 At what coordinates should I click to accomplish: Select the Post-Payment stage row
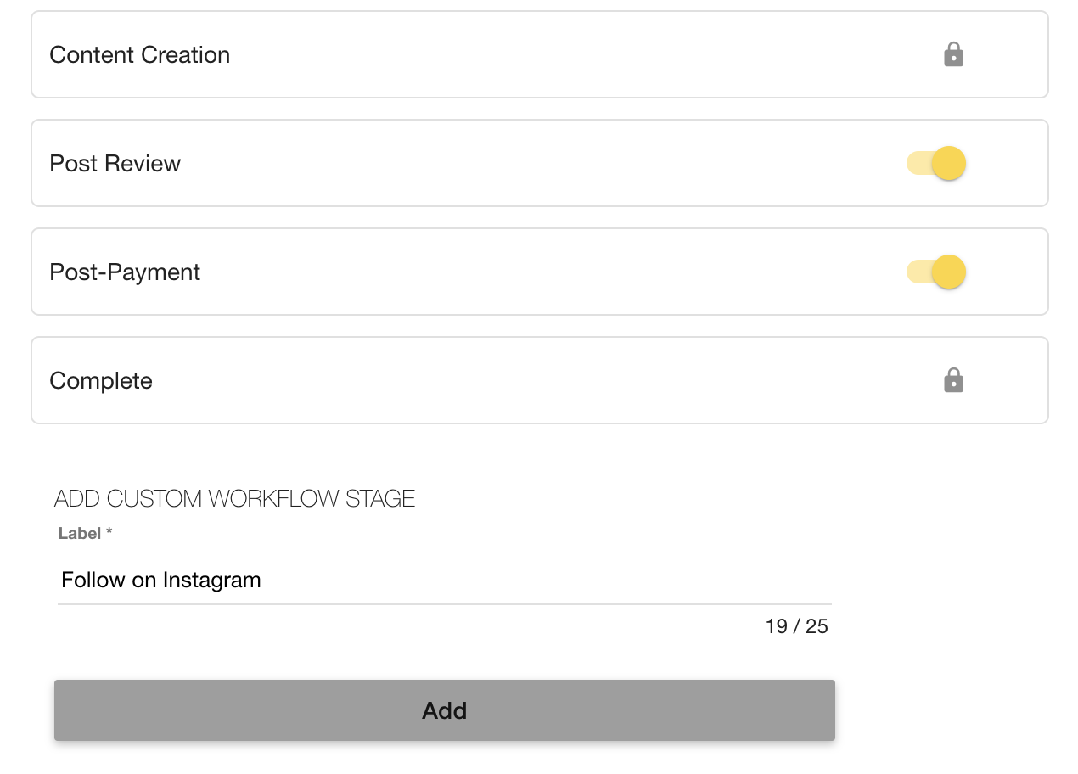pos(540,272)
